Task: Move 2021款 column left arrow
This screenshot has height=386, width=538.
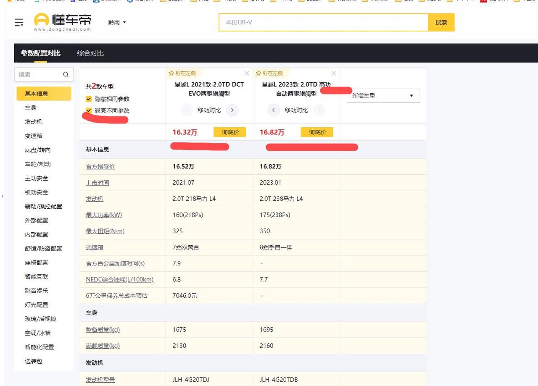Action: click(187, 110)
